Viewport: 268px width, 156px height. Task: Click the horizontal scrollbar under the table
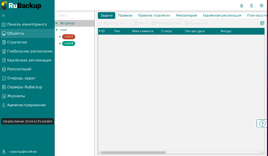click(x=141, y=152)
